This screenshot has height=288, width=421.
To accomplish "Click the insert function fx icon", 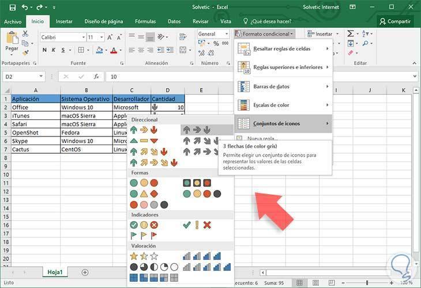I will 97,76.
